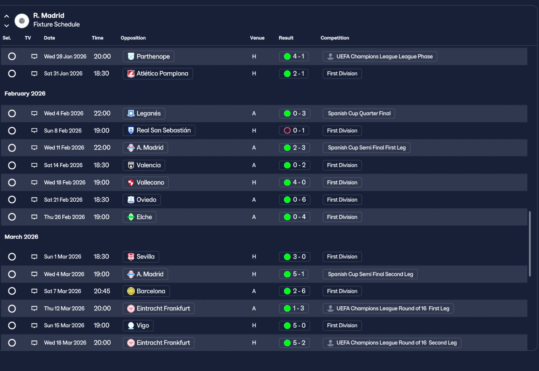Click the Barcelona club crest icon
Screen dimensions: 539x371
(x=131, y=291)
